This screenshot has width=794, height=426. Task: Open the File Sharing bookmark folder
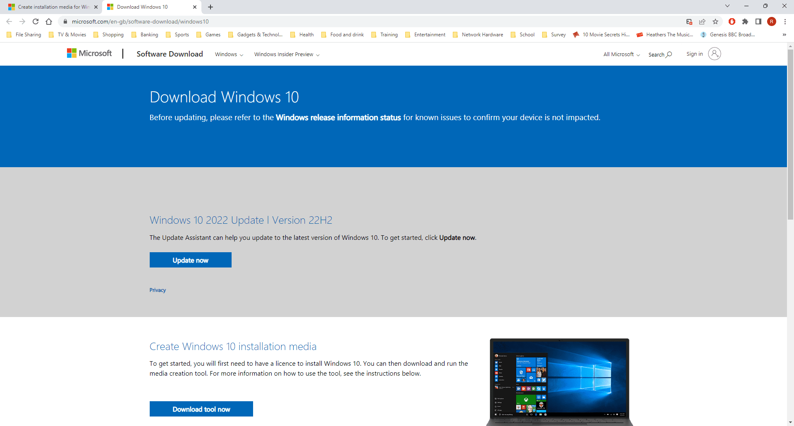24,35
